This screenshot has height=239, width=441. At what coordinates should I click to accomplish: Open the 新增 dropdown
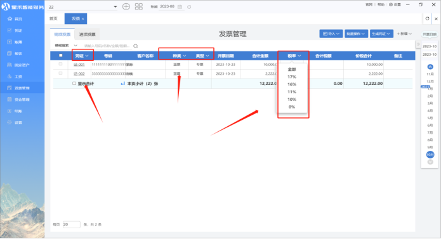(404, 34)
